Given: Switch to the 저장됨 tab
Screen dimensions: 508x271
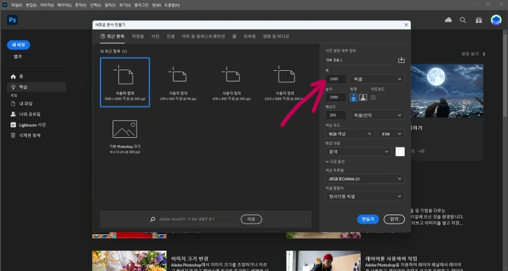Looking at the screenshot, I should 138,36.
